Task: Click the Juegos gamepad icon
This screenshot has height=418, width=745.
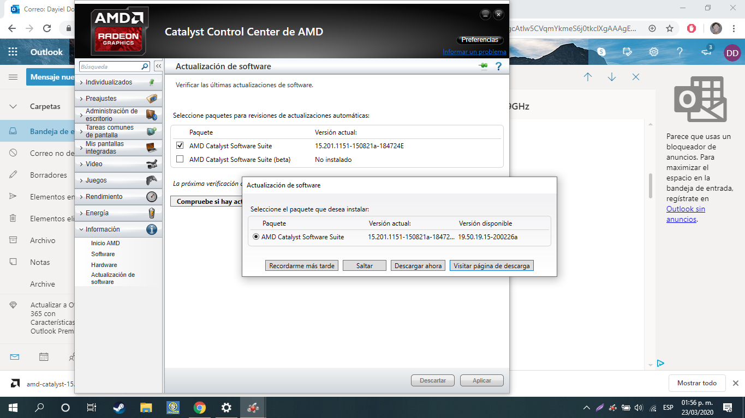Action: coord(152,180)
